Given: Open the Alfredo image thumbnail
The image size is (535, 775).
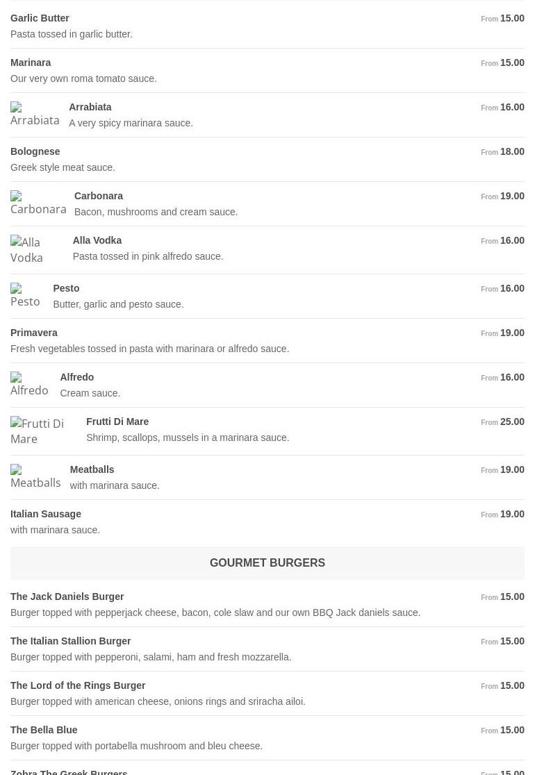Looking at the screenshot, I should click(30, 385).
